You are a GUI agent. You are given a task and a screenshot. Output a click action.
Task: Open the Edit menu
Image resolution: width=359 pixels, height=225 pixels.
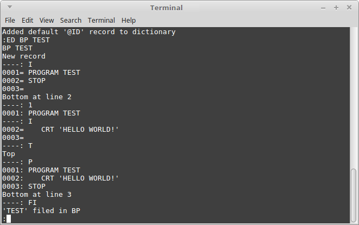coord(28,21)
